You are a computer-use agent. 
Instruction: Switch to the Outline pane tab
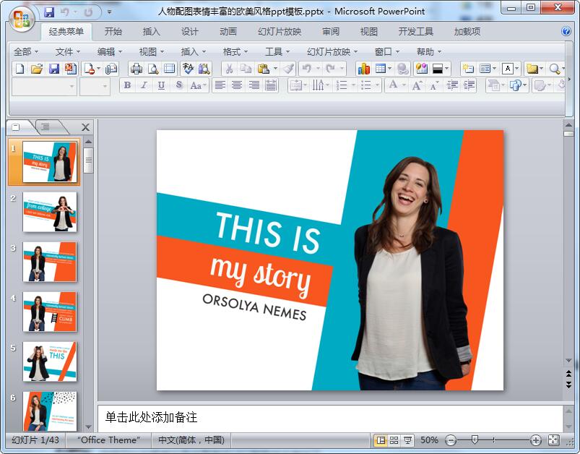click(x=46, y=127)
